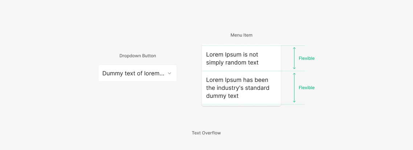Image resolution: width=413 pixels, height=150 pixels.
Task: Click the shaft midpoint of the lower Flexible arrow
Action: [x=294, y=88]
